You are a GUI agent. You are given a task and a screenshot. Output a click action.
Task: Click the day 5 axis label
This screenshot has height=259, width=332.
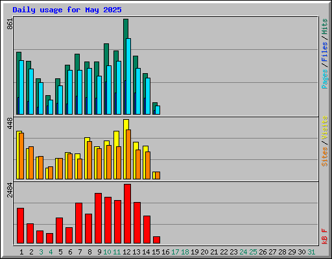(x=60, y=252)
